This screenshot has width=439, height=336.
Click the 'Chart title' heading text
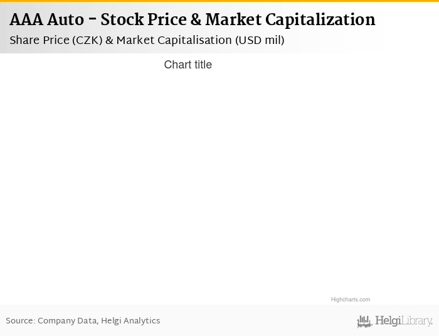coord(188,65)
